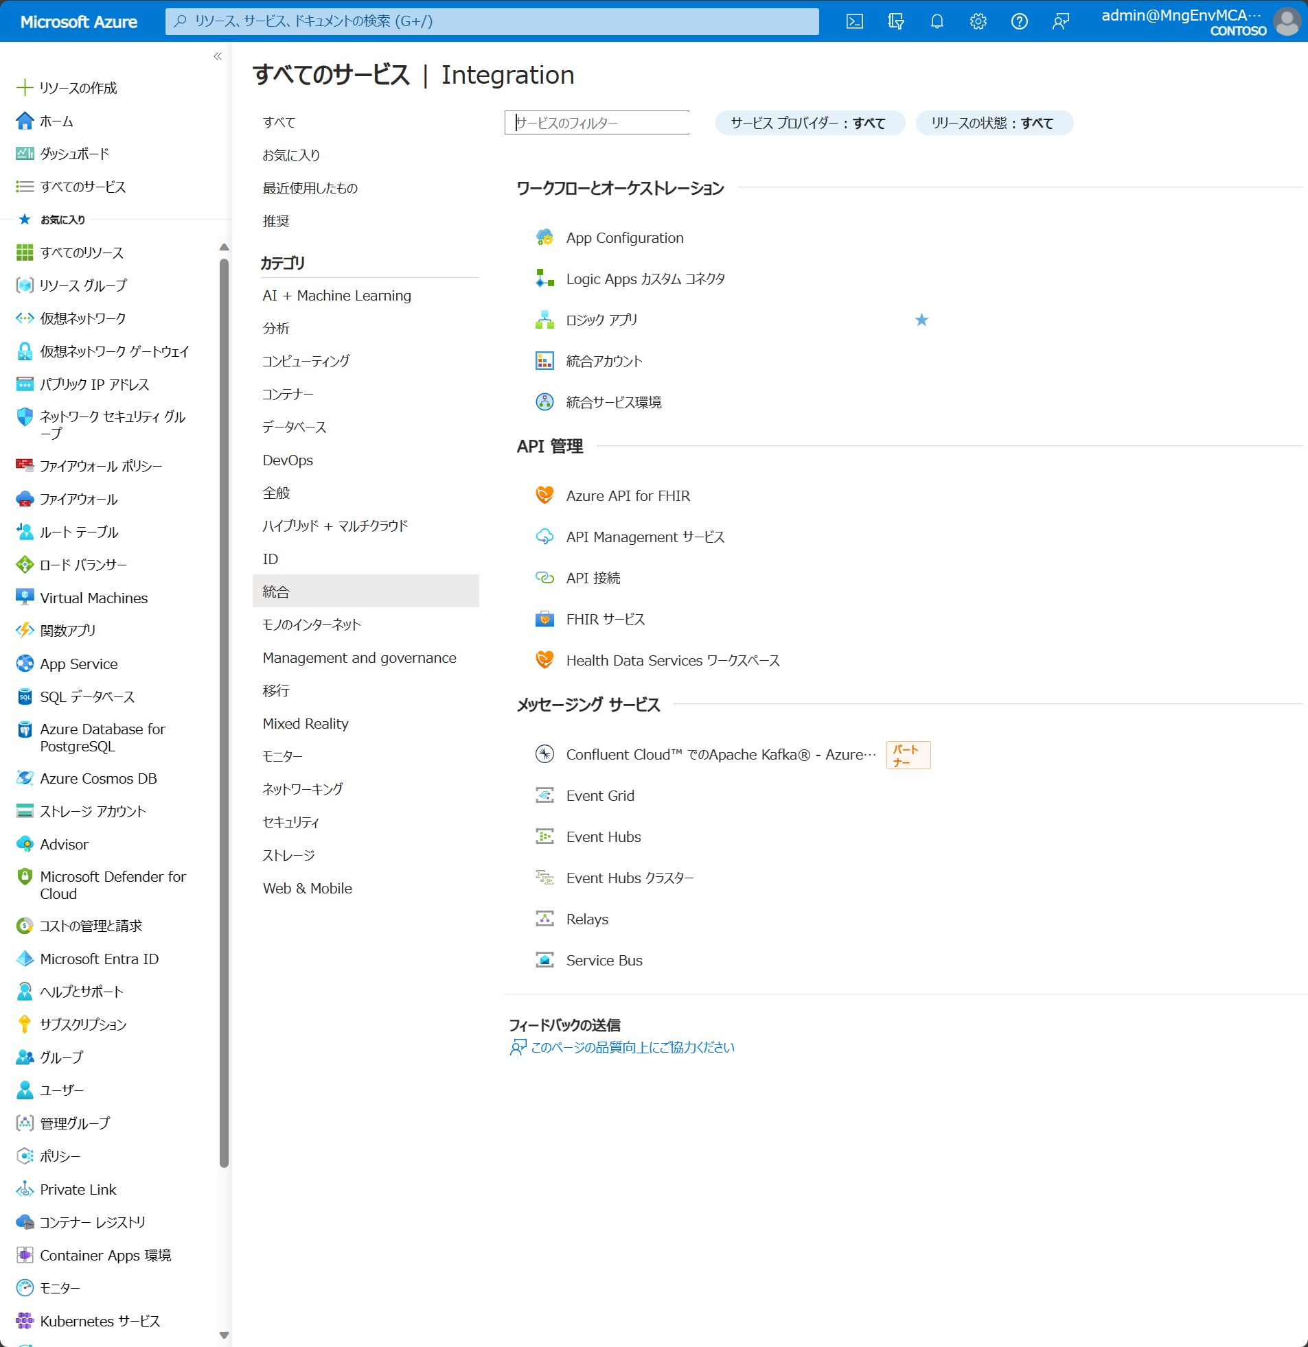Image resolution: width=1308 pixels, height=1347 pixels.
Task: Focus the top resource search bar
Action: pos(492,21)
